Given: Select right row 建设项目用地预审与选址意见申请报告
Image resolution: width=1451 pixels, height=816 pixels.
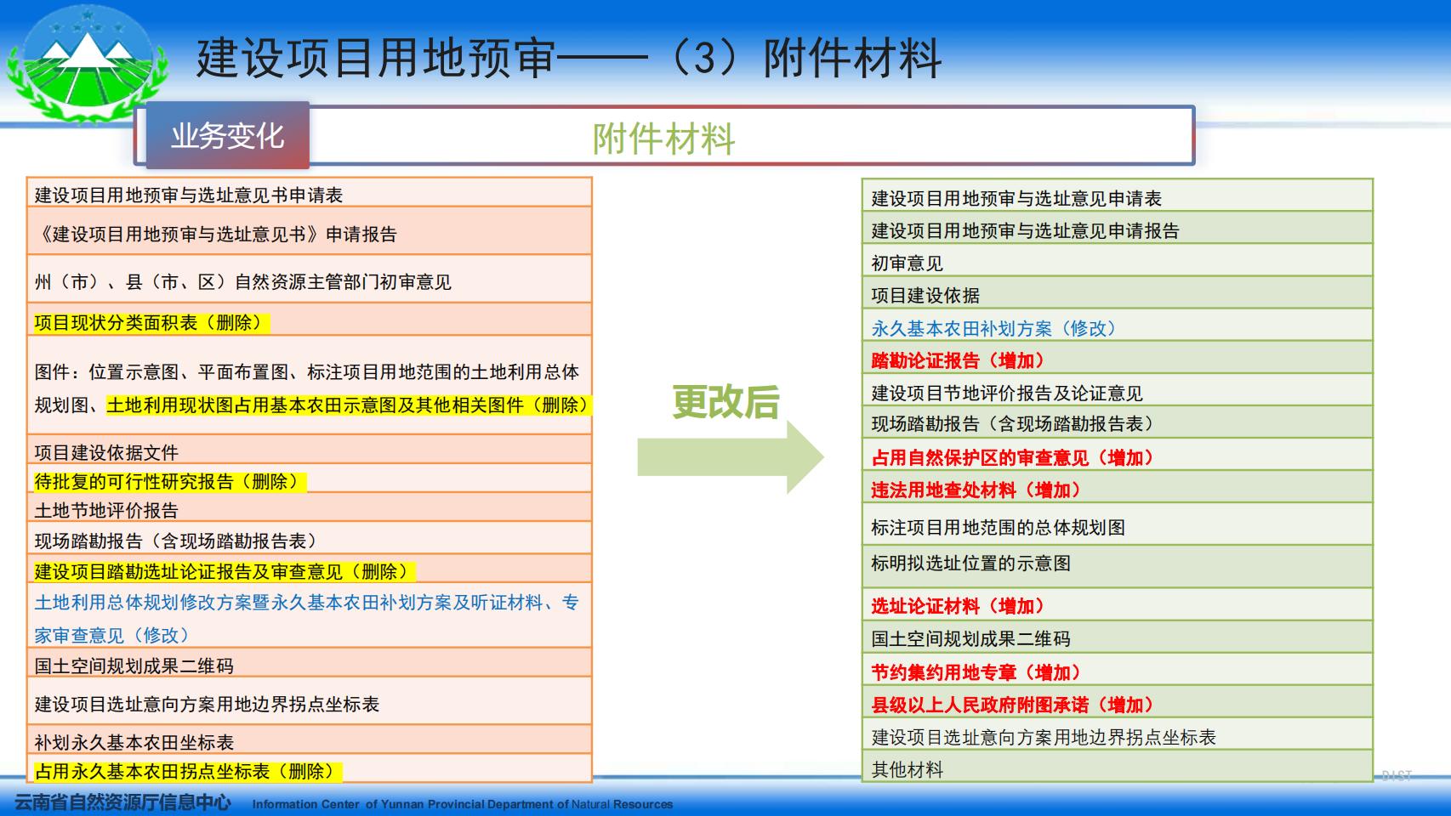Looking at the screenshot, I should pyautogui.click(x=1118, y=229).
